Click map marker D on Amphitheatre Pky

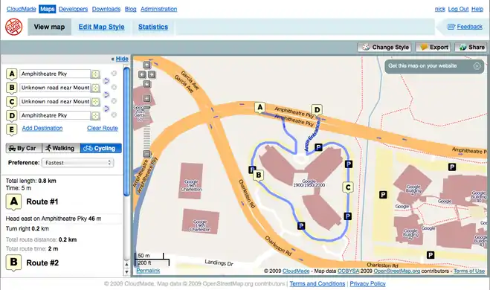(317, 110)
